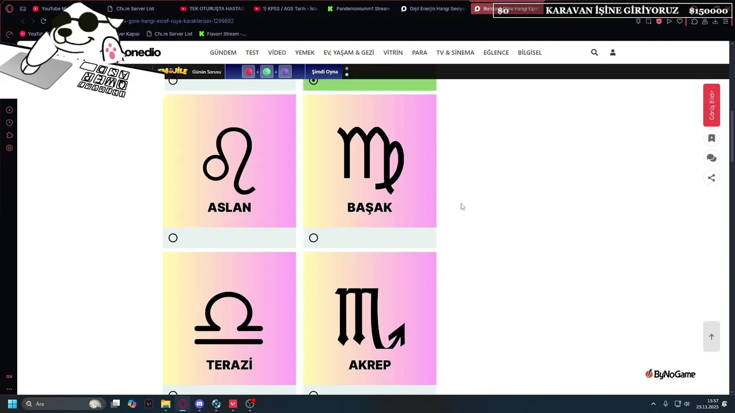The height and width of the screenshot is (413, 735).
Task: Open the volume icon in system tray
Action: pyautogui.click(x=687, y=404)
